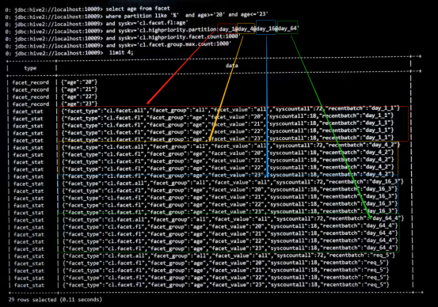This screenshot has height=307, width=438.
Task: Click the facet.all row with recentbatch day_4_2
Action: 230,146
